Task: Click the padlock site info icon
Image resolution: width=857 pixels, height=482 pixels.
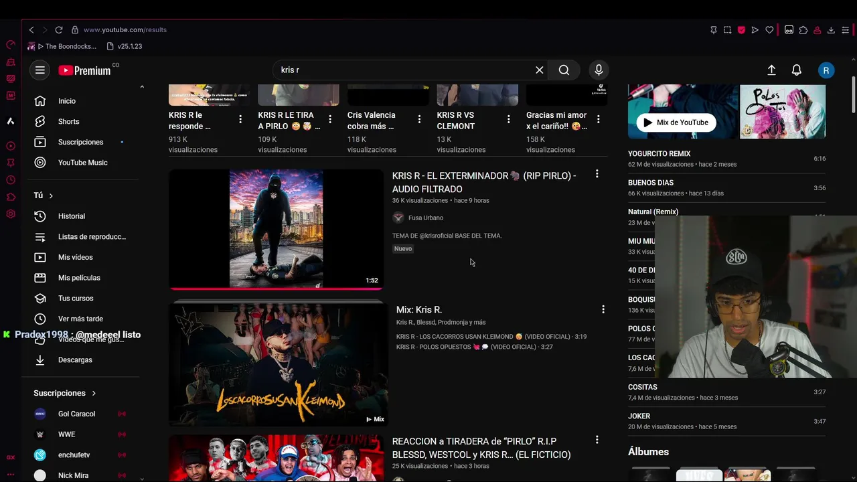Action: click(75, 29)
